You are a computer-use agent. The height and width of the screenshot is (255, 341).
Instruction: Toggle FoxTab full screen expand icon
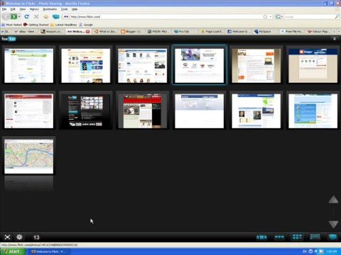pyautogui.click(x=7, y=237)
